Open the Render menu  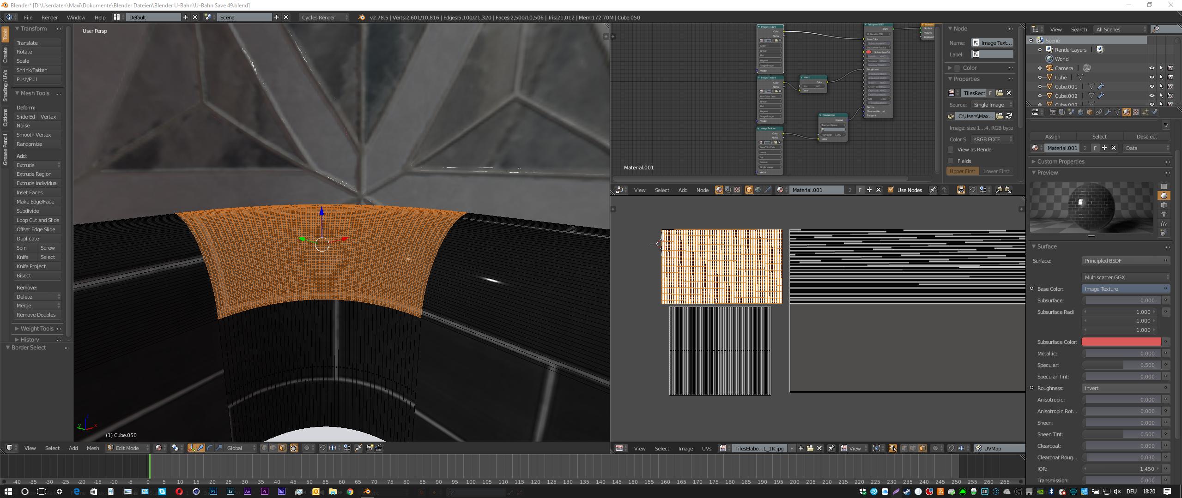pos(49,17)
